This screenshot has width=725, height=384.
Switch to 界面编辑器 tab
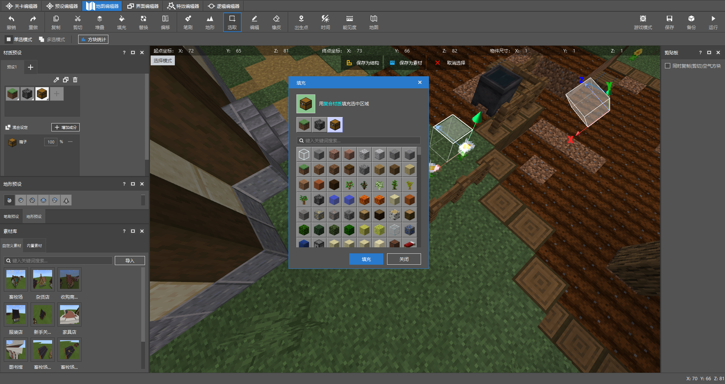click(143, 6)
